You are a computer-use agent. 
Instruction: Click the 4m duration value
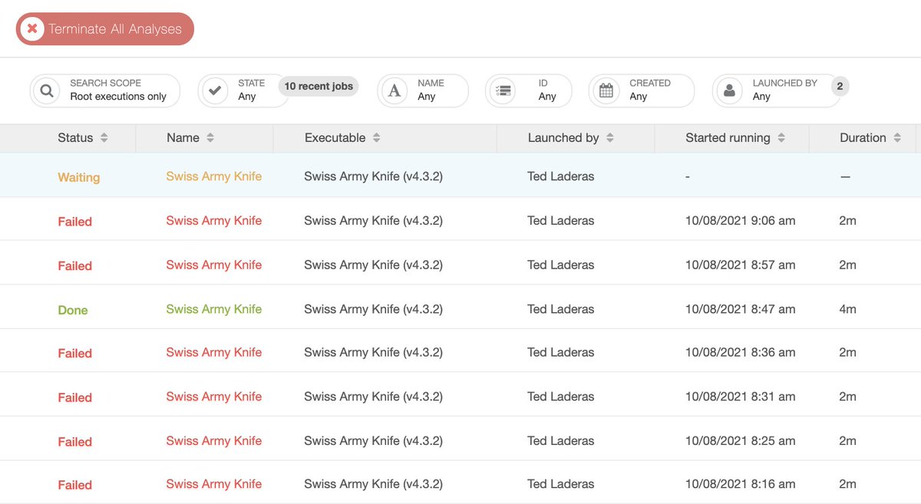point(848,310)
